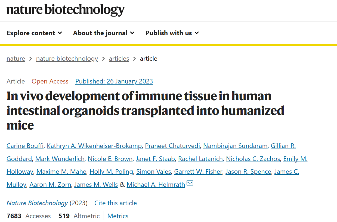Open author Nicholas C. Zachos link
Image resolution: width=337 pixels, height=222 pixels.
pos(253,159)
